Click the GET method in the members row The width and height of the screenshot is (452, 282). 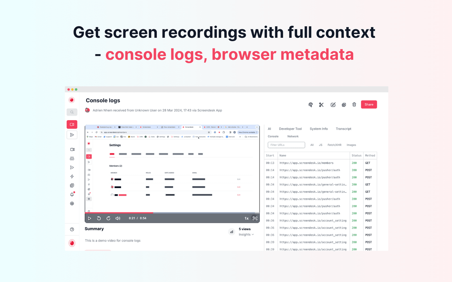[x=368, y=163]
